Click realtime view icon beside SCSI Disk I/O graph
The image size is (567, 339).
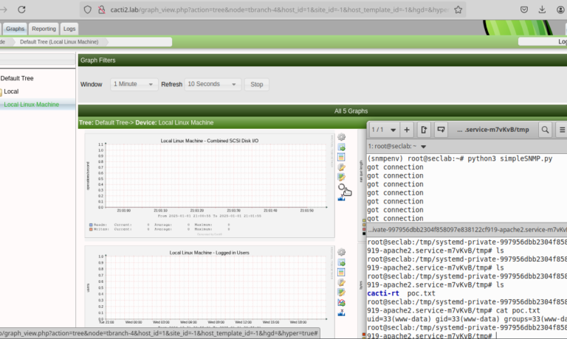pos(341,187)
